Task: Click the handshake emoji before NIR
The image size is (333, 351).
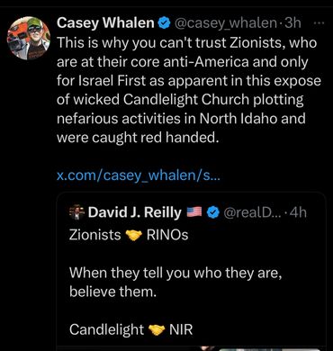Action: point(157,329)
